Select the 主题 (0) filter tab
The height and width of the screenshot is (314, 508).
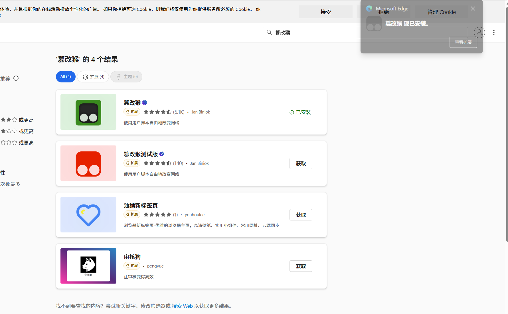[126, 77]
